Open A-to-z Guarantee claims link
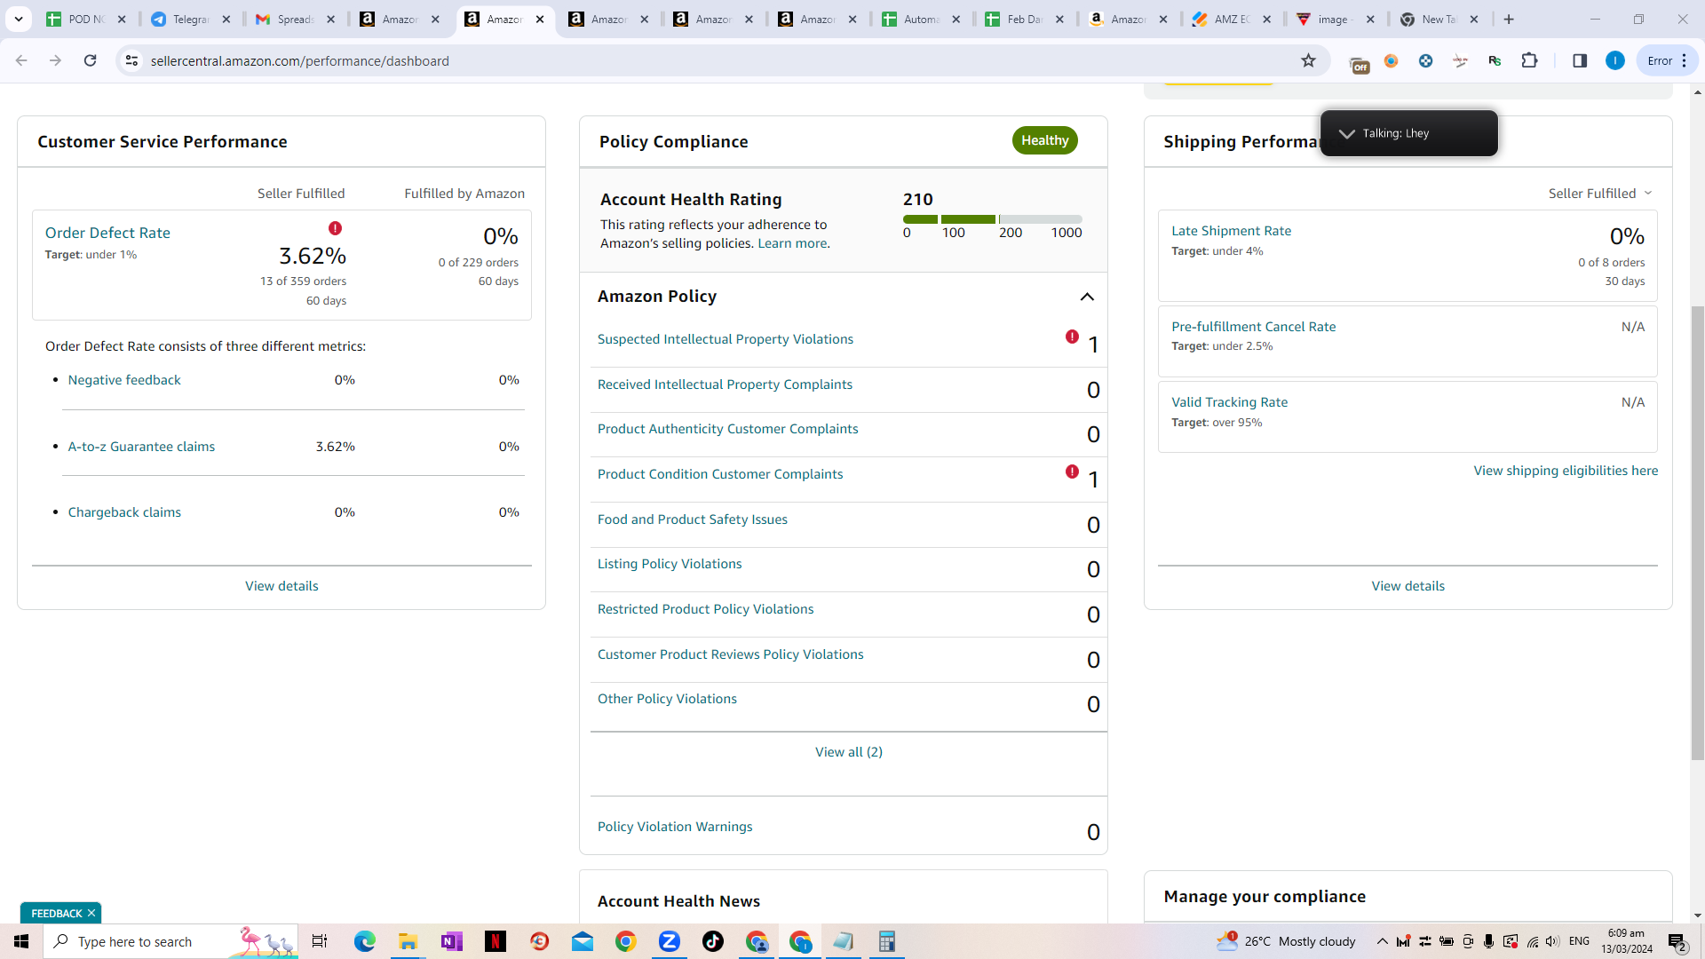The height and width of the screenshot is (959, 1705). coord(141,447)
